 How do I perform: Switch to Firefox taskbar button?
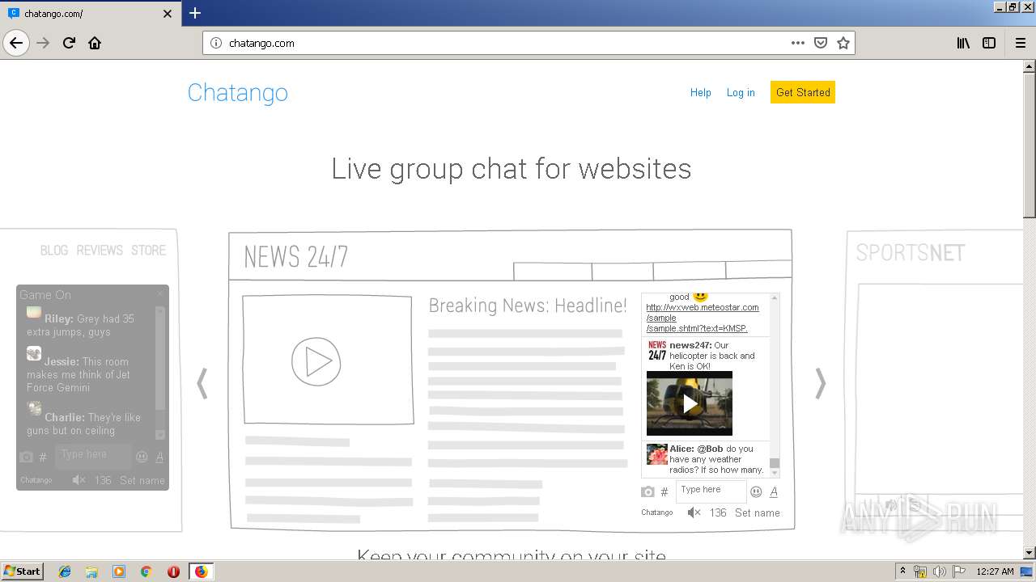pyautogui.click(x=201, y=571)
